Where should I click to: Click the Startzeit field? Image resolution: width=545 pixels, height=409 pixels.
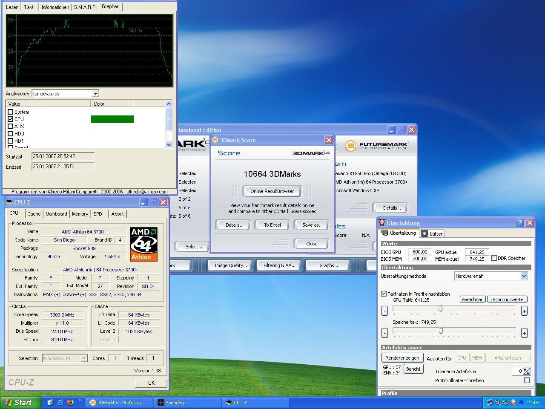(x=63, y=157)
